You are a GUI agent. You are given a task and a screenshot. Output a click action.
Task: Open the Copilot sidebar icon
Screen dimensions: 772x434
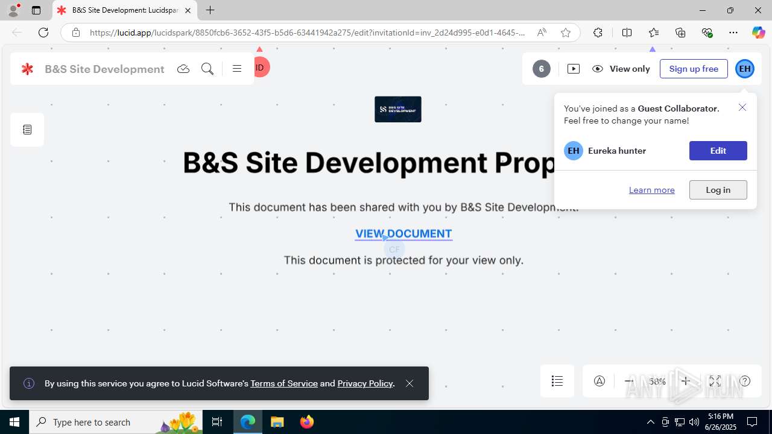(x=759, y=33)
